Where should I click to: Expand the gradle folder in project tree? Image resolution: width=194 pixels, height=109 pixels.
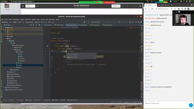(x=6, y=36)
